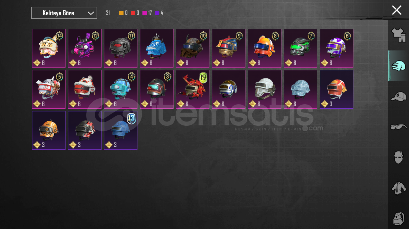Open the cap headwear category icon
409x229 pixels.
point(399,96)
